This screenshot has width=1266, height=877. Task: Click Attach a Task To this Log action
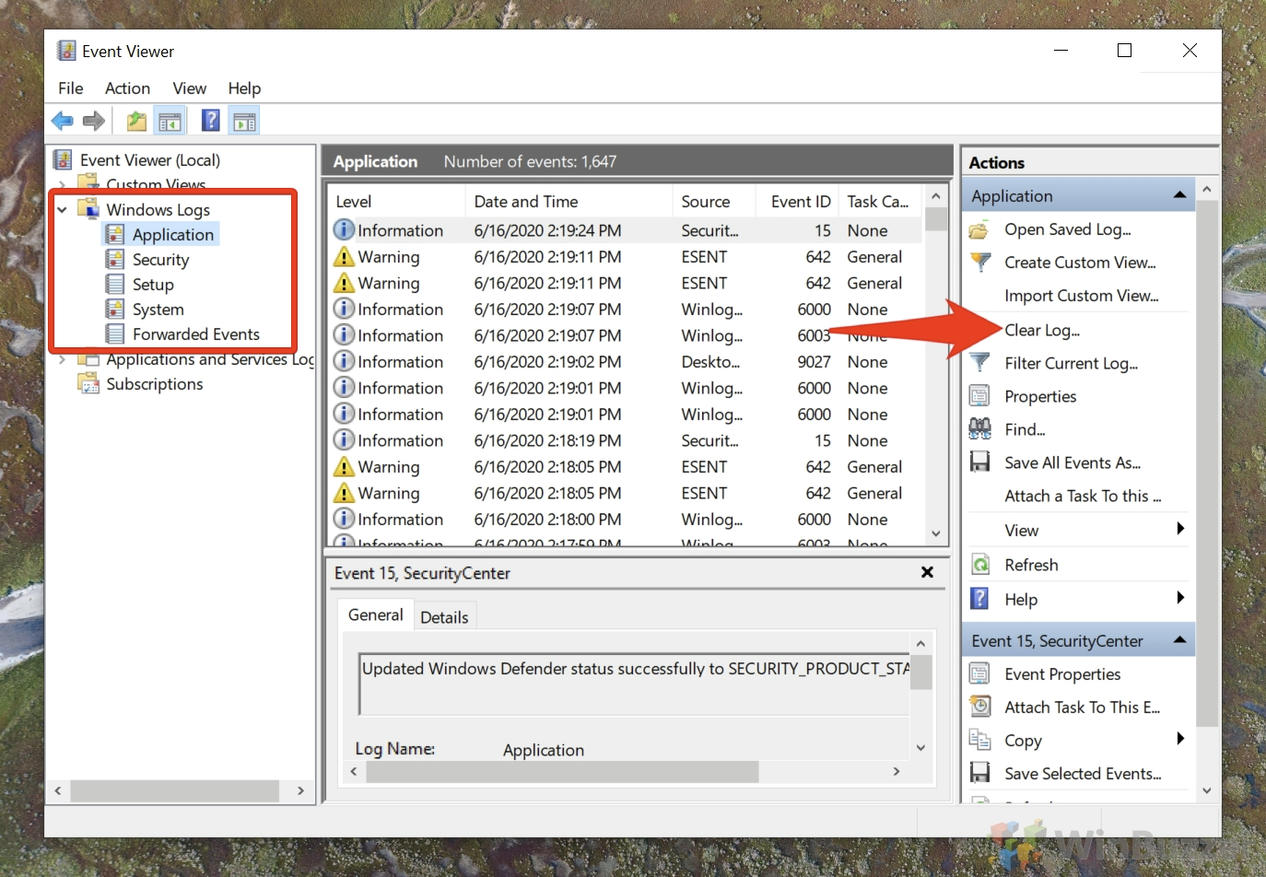1083,496
